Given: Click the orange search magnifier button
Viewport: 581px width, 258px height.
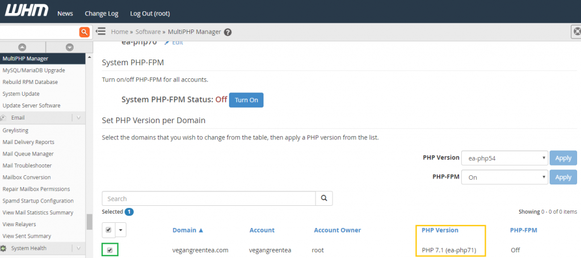Looking at the screenshot, I should 85,32.
